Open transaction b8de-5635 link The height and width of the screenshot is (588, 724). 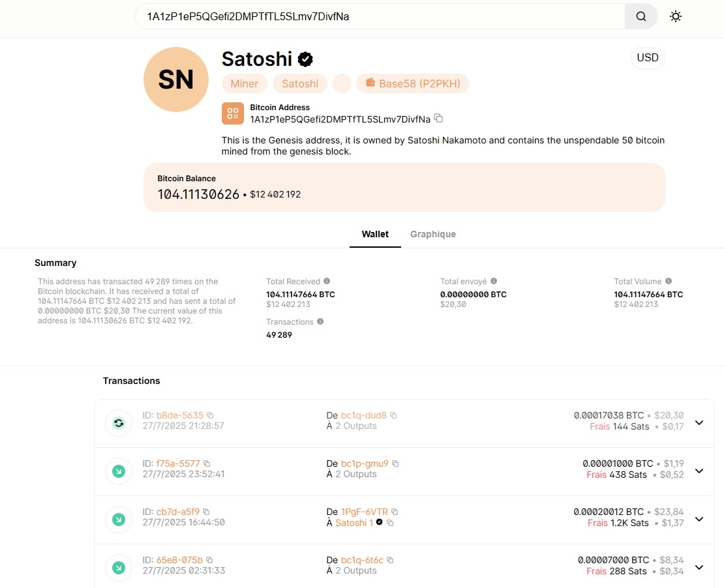(180, 415)
